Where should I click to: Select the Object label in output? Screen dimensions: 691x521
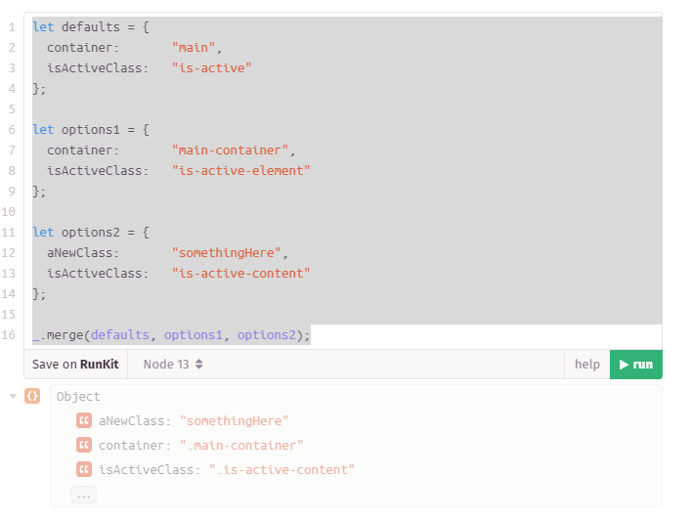point(78,397)
